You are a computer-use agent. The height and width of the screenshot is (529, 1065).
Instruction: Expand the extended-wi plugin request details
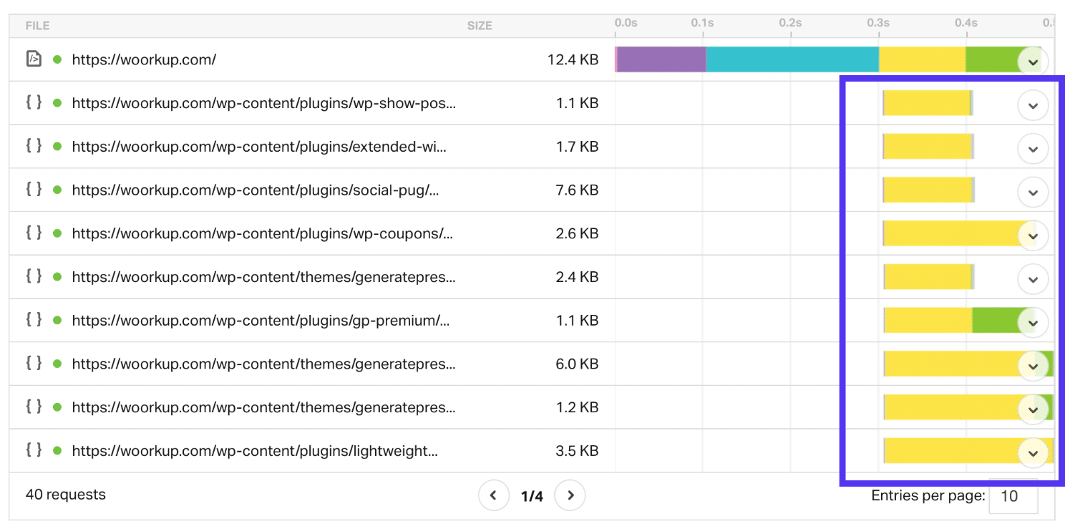(1032, 149)
